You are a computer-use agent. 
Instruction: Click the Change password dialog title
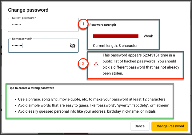(x=28, y=10)
